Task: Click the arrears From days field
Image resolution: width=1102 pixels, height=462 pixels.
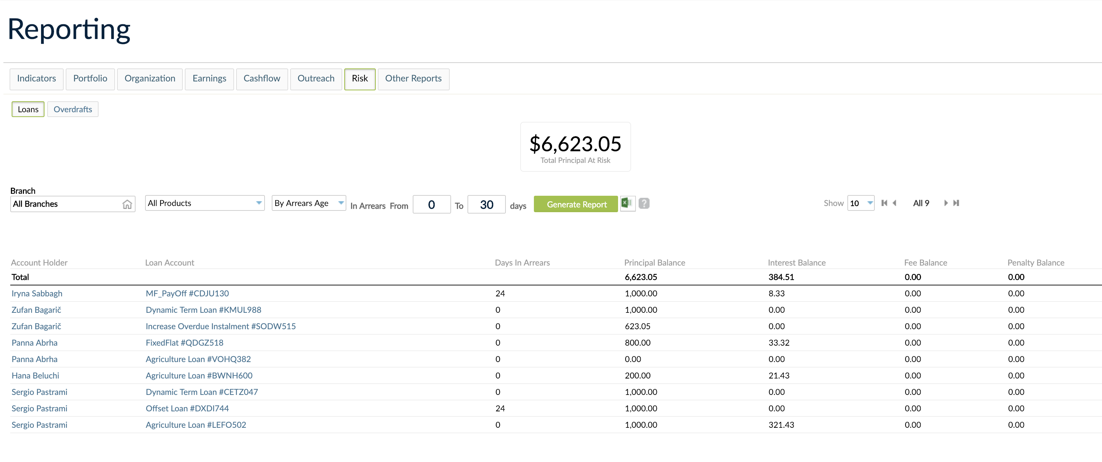Action: [x=431, y=205]
